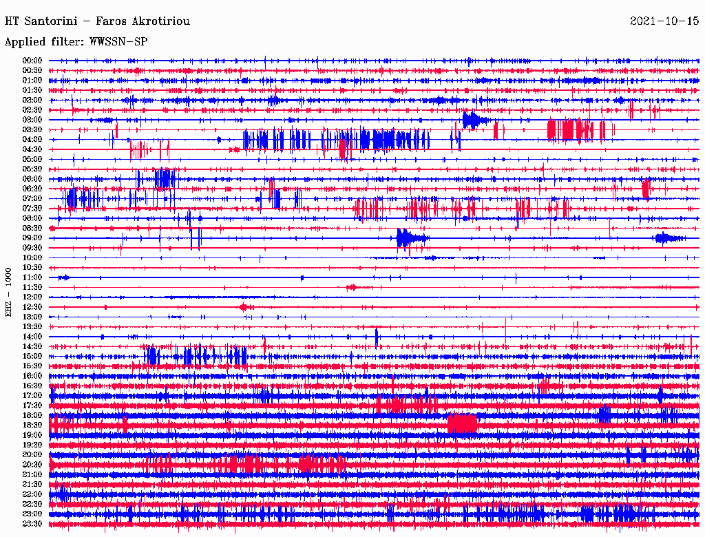The width and height of the screenshot is (705, 537).
Task: Select the 10:00 time label
Action: click(x=32, y=257)
